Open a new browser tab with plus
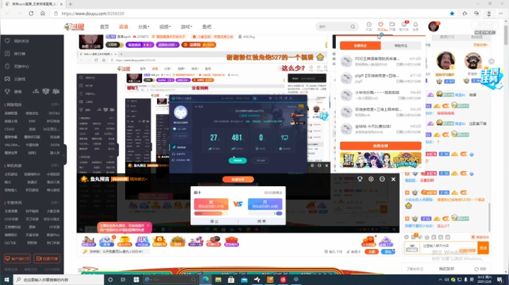This screenshot has height=285, width=509. coord(71,4)
